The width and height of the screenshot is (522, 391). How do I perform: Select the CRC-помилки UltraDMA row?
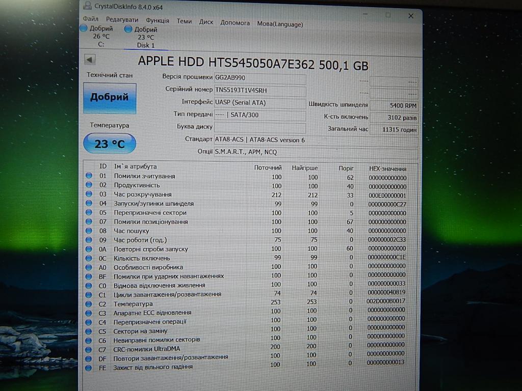coord(245,348)
